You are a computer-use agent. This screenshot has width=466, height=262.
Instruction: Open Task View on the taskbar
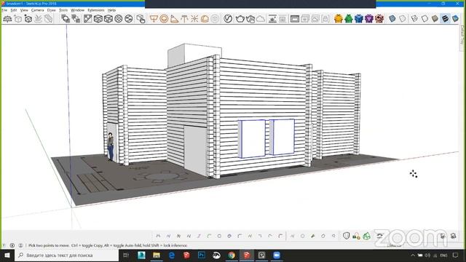(126, 255)
